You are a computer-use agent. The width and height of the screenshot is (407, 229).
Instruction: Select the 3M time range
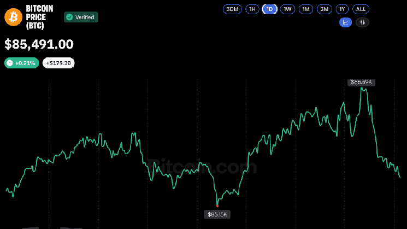point(325,9)
